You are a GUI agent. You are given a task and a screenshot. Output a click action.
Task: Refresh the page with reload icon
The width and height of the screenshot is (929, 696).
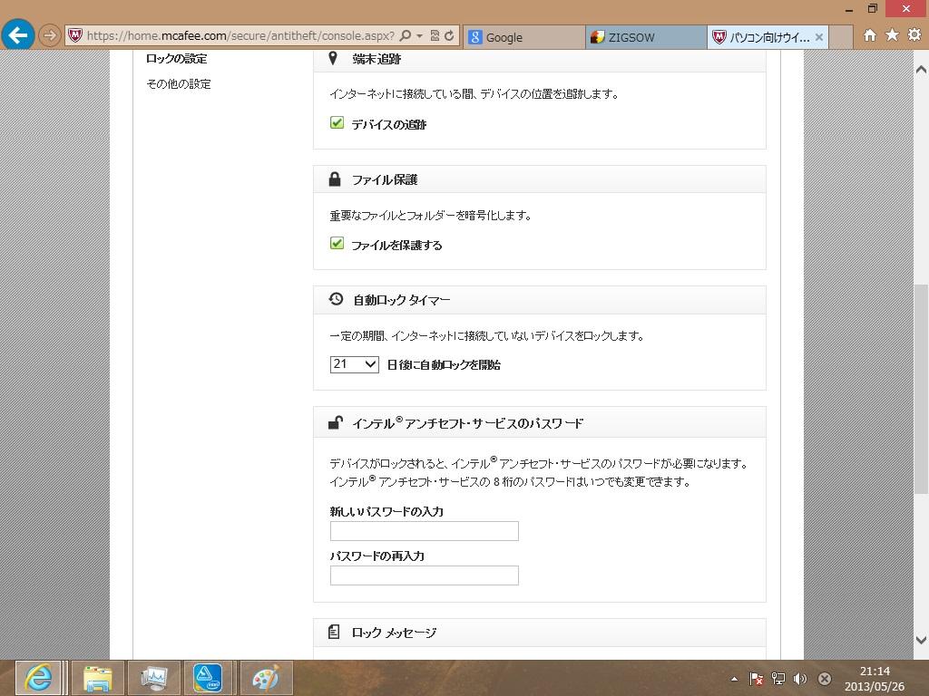pyautogui.click(x=449, y=35)
